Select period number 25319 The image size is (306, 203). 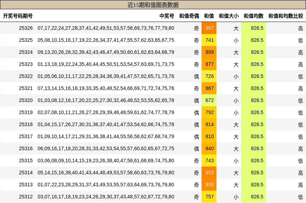(x=26, y=112)
